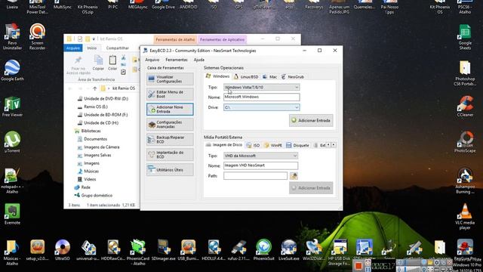Click Colar icon in Explorer ribbon
Viewport: 483px width, 272px height.
[x=112, y=63]
